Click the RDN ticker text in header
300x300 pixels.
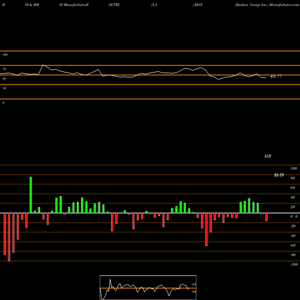point(199,5)
